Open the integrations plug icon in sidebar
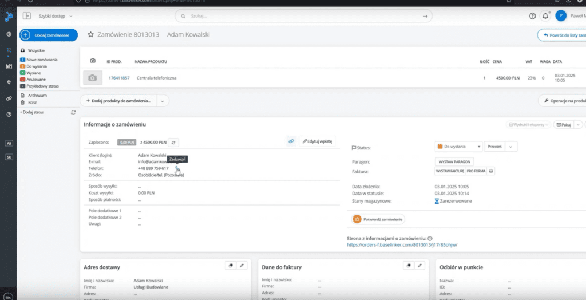 point(9,82)
